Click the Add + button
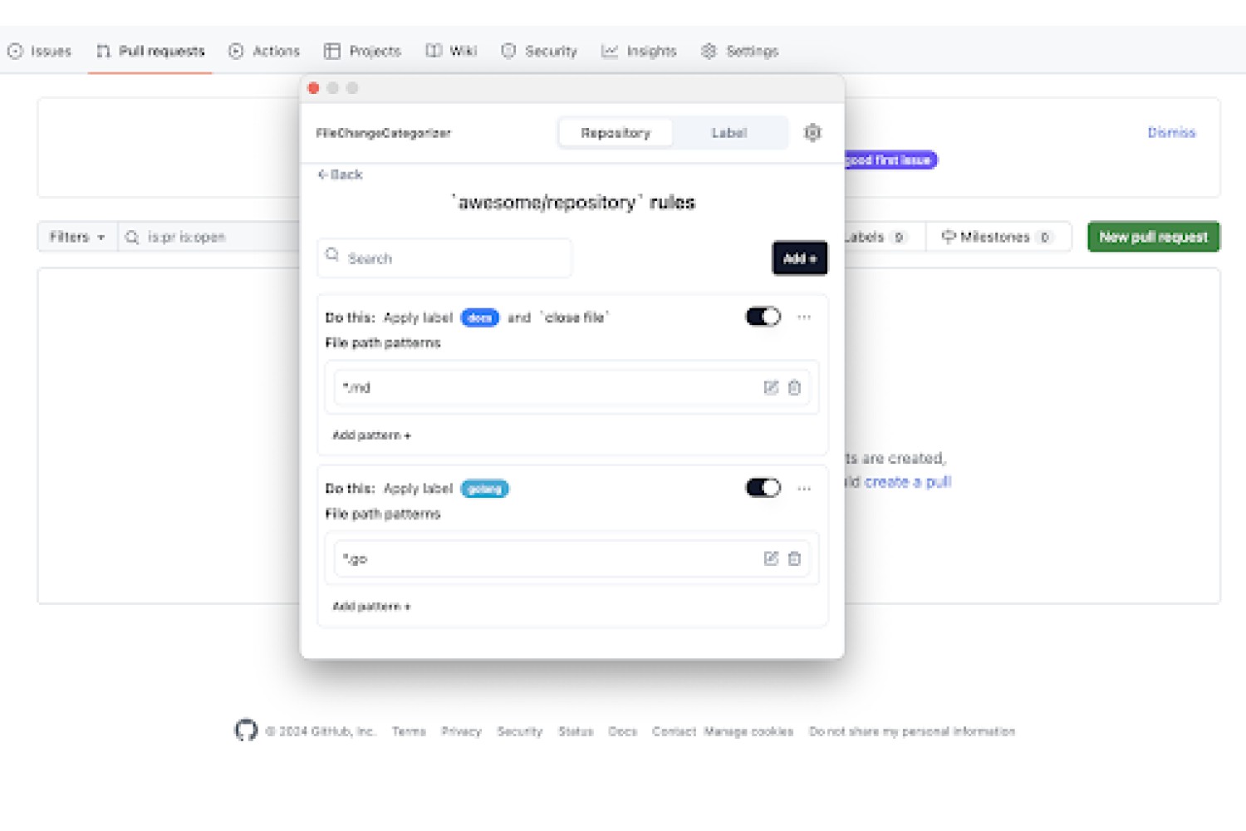 pos(800,258)
